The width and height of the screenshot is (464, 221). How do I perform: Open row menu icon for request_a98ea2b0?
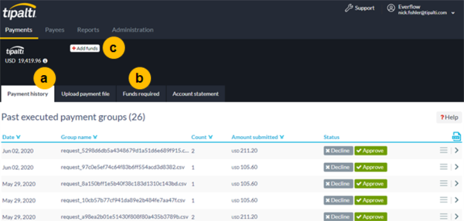(444, 217)
